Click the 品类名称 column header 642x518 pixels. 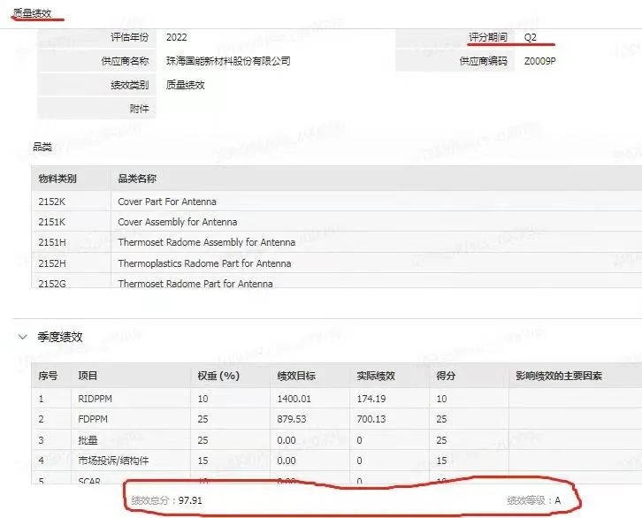coord(137,179)
